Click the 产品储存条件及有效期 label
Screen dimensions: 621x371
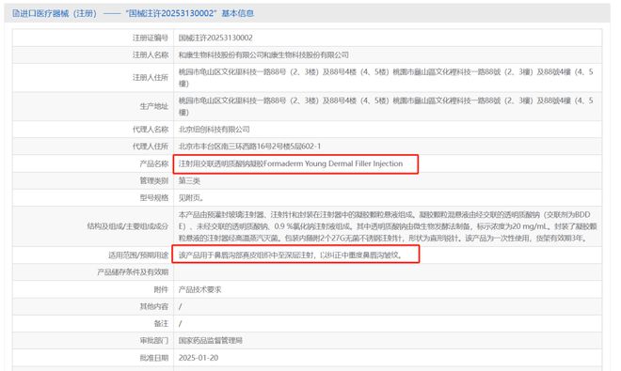(x=133, y=272)
